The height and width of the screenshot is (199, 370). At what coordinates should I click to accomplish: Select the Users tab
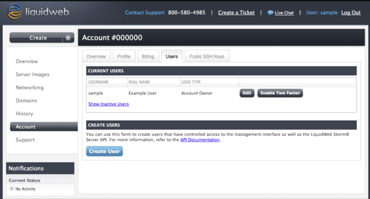click(172, 56)
